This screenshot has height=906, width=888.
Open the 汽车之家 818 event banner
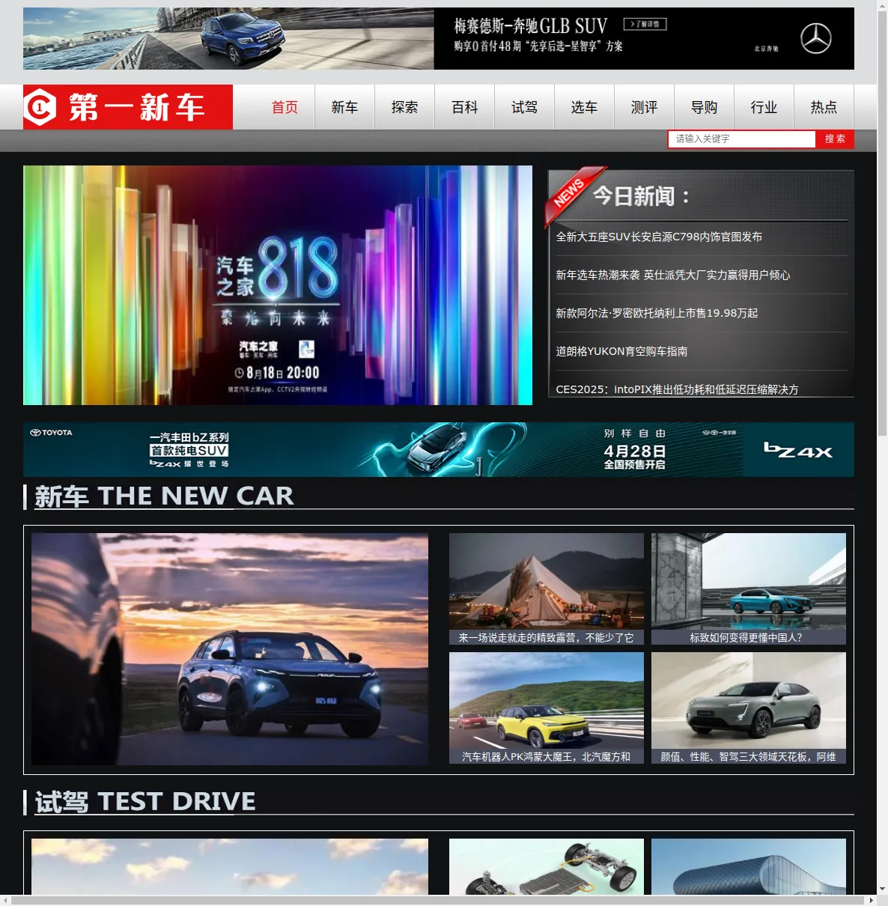coord(278,285)
